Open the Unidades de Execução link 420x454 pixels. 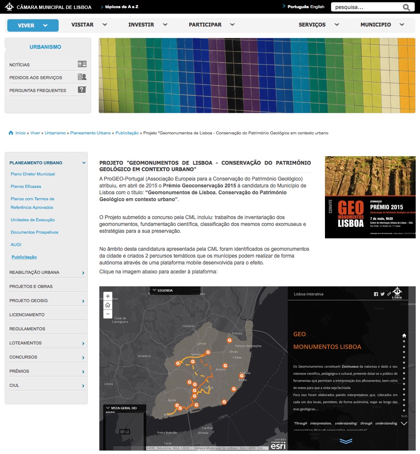(33, 220)
